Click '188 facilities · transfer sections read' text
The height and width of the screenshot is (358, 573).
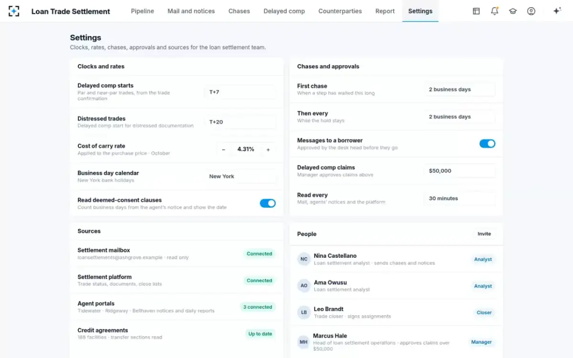120,337
